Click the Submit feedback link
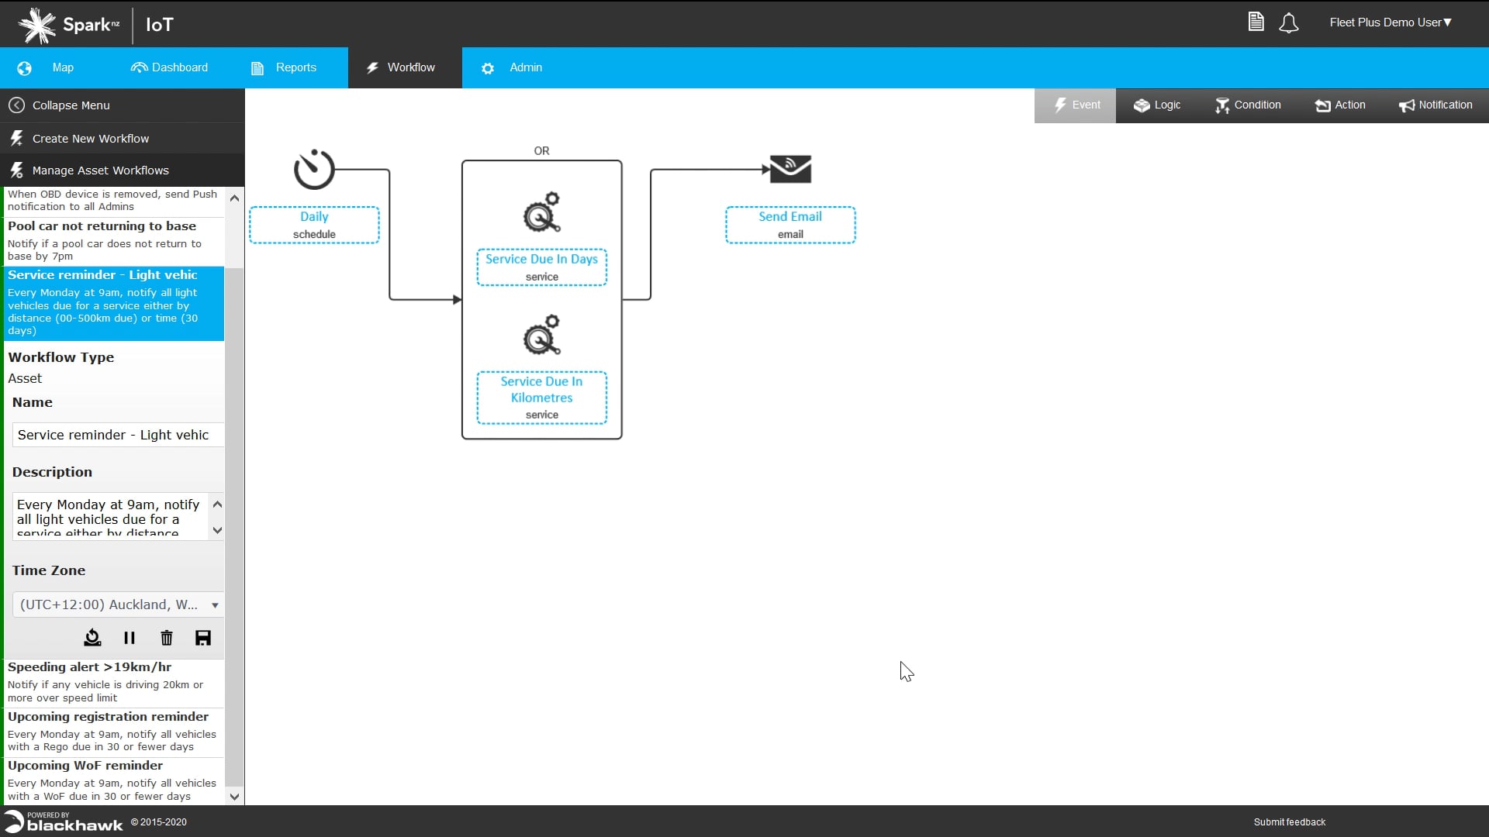Image resolution: width=1489 pixels, height=837 pixels. pos(1289,822)
